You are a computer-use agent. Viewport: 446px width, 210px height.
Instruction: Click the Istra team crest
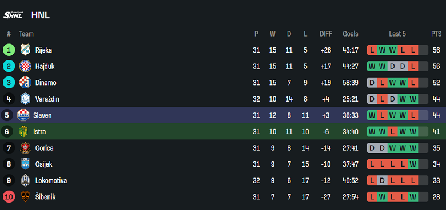(23, 132)
